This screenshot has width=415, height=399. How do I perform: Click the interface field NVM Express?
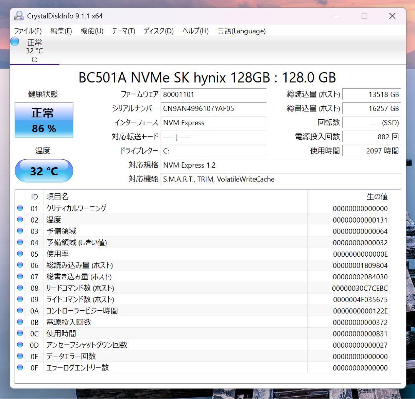pos(213,123)
